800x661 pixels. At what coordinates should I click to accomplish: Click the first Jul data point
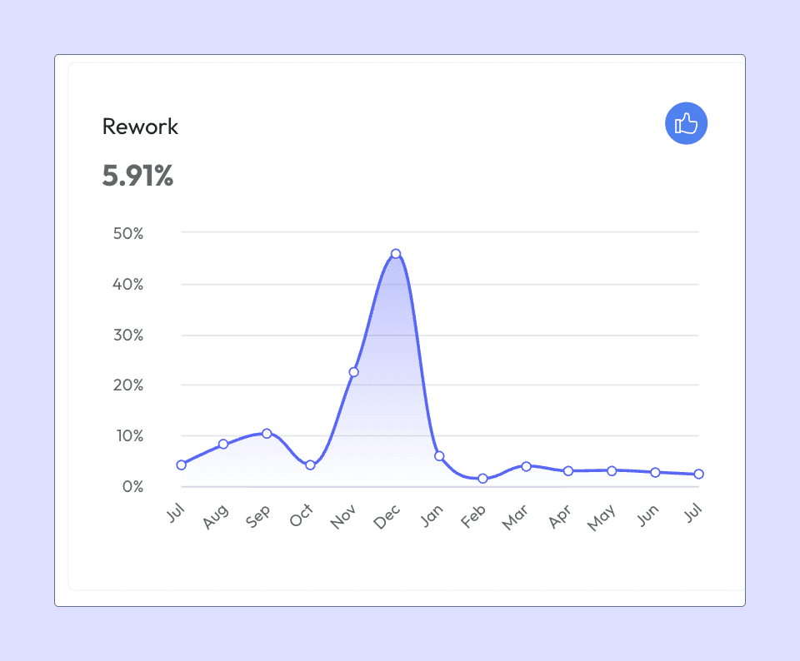pyautogui.click(x=181, y=465)
